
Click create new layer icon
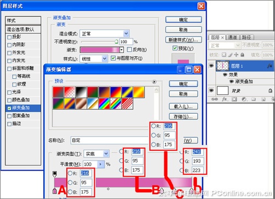click(x=263, y=99)
